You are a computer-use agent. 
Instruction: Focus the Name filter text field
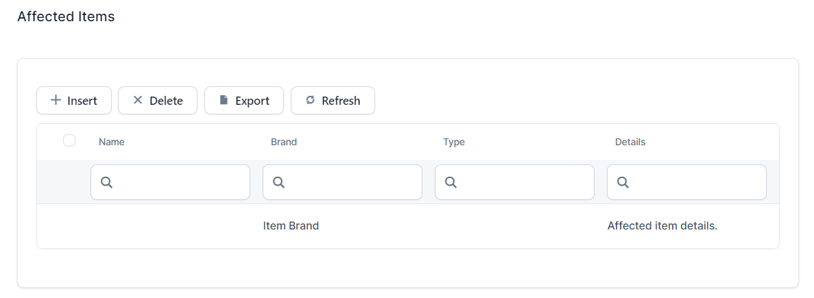[x=180, y=182]
